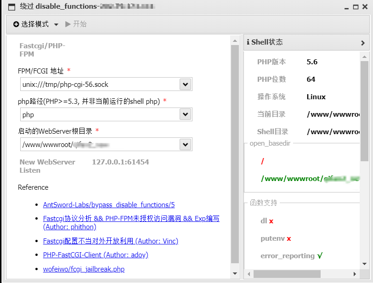Open wofeiwo fcgi_jailbreak.php link
This screenshot has width=373, height=283.
84,269
